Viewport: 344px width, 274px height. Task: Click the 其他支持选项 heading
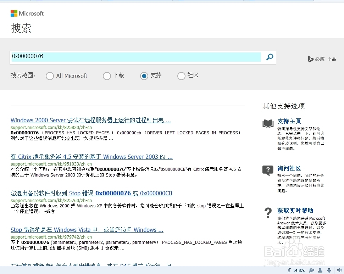tap(284, 106)
